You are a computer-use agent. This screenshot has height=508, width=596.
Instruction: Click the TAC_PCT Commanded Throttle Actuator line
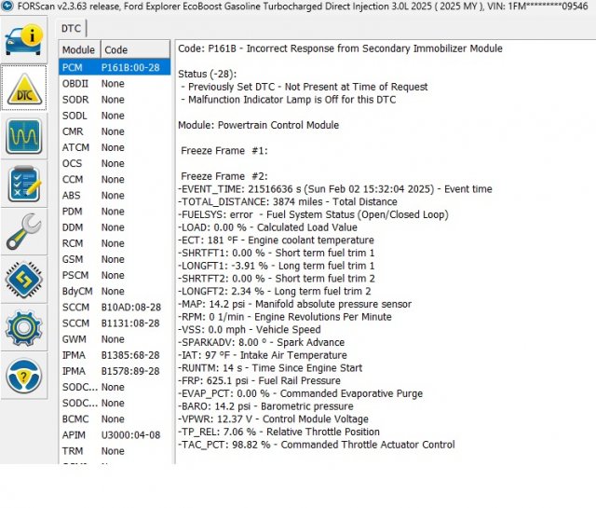(x=317, y=445)
